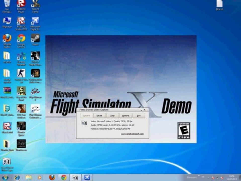Launch the ROBLOX Player desktop shortcut
241x181 pixels.
[21, 7]
